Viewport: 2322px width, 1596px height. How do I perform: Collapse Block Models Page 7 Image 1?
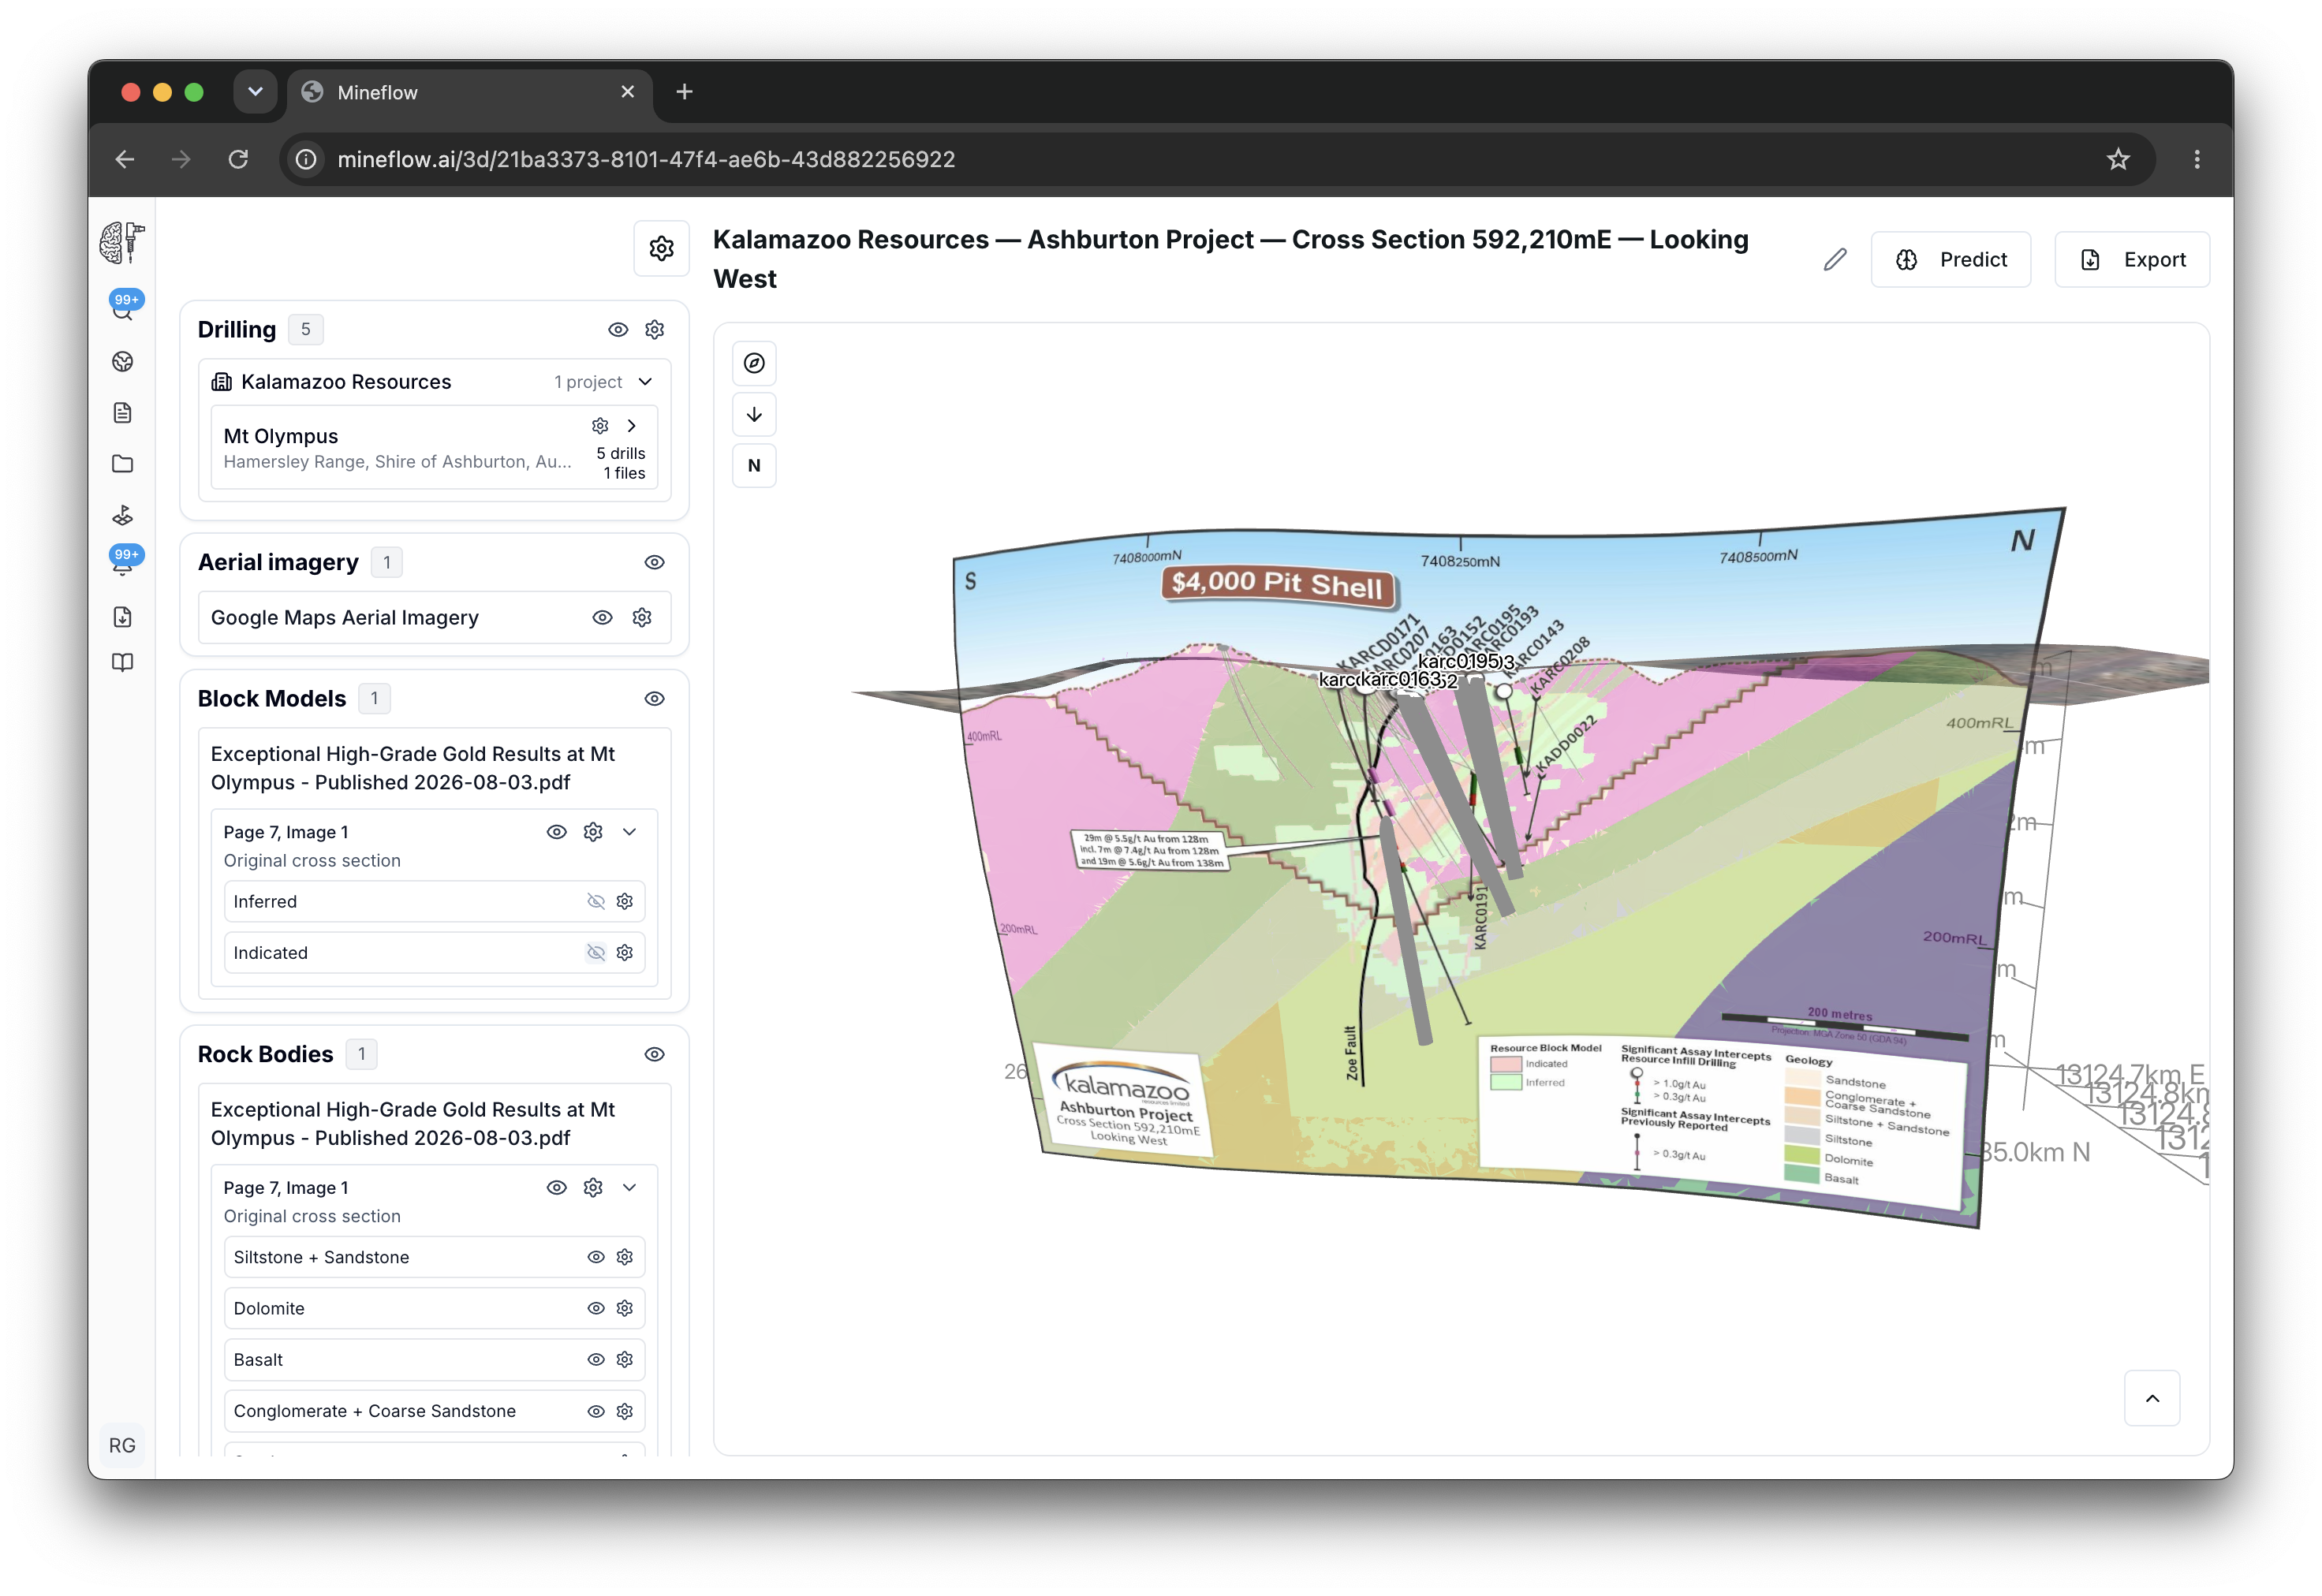coord(630,832)
